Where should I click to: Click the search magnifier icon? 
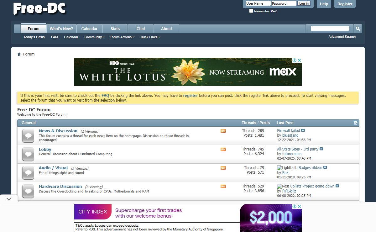(358, 29)
